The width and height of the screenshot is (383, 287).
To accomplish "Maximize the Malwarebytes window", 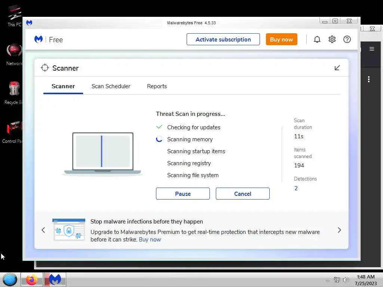I will 335,21.
